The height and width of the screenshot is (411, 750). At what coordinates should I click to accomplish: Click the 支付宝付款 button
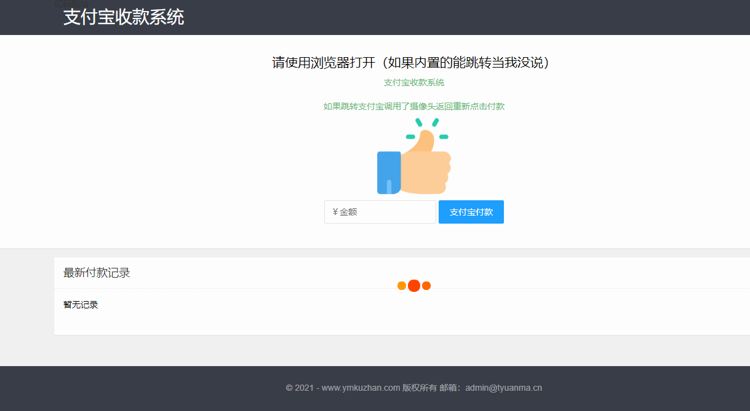(x=471, y=212)
